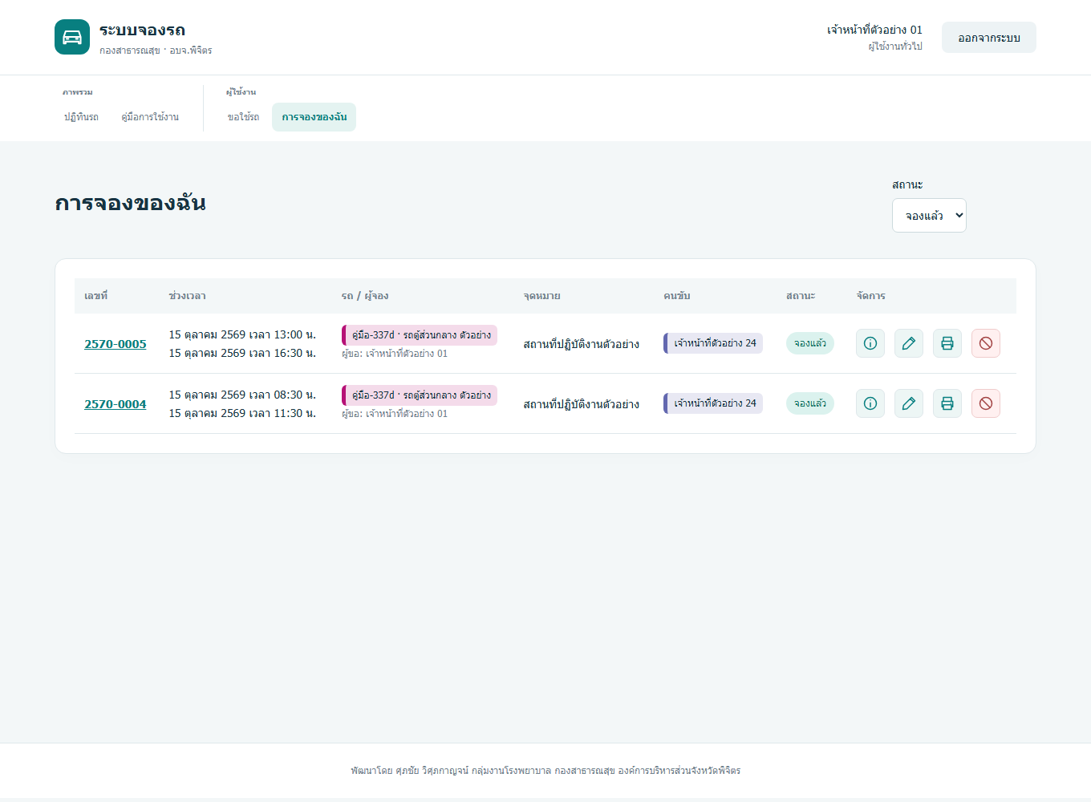Click the ออกจากระบบ button
1091x802 pixels.
coord(989,38)
